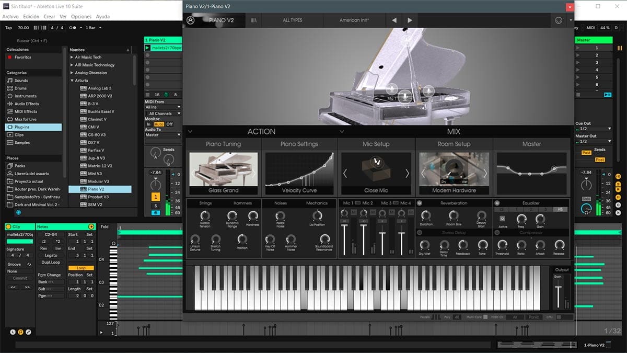This screenshot has height=353, width=627.
Task: Show the envelopes box expand icon
Action: (x=28, y=332)
